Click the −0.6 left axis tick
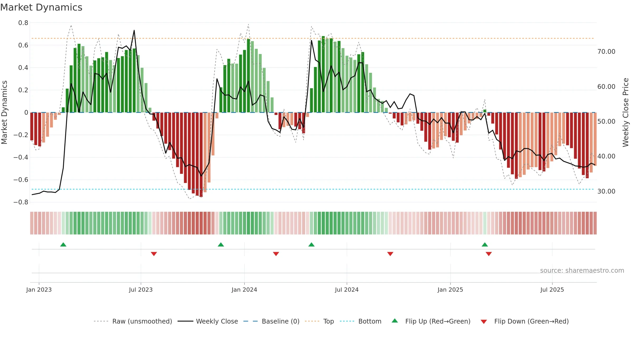This screenshot has width=633, height=356. 21,180
